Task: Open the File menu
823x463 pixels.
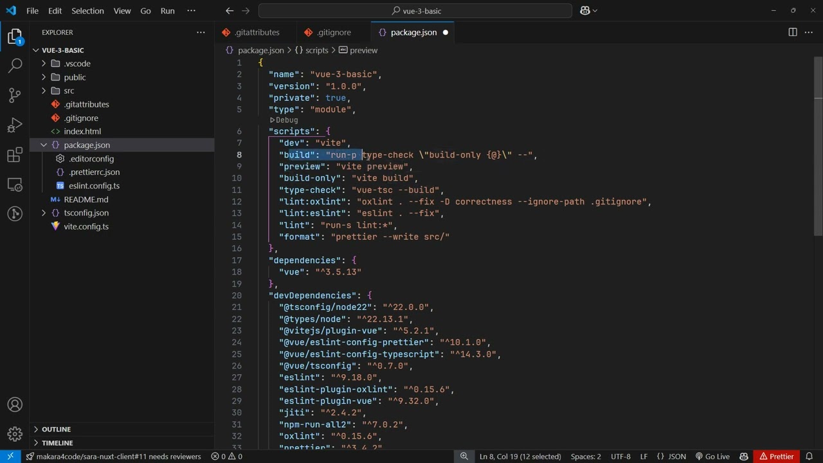Action: (x=32, y=10)
